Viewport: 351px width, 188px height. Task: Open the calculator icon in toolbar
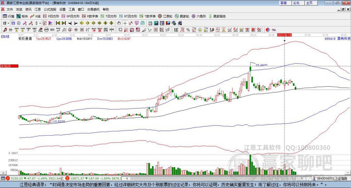(x=156, y=23)
